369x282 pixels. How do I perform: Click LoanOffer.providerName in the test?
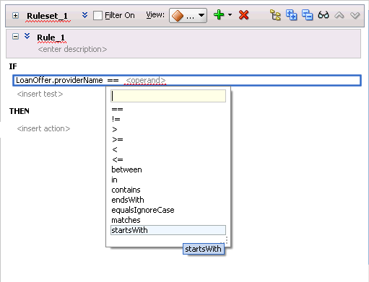(x=59, y=80)
